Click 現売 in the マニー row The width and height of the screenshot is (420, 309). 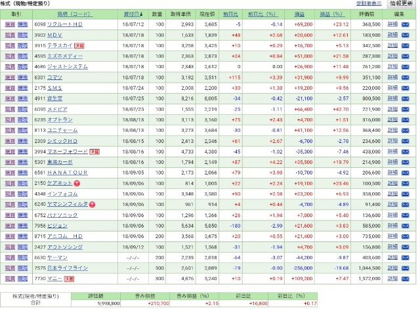(x=22, y=279)
